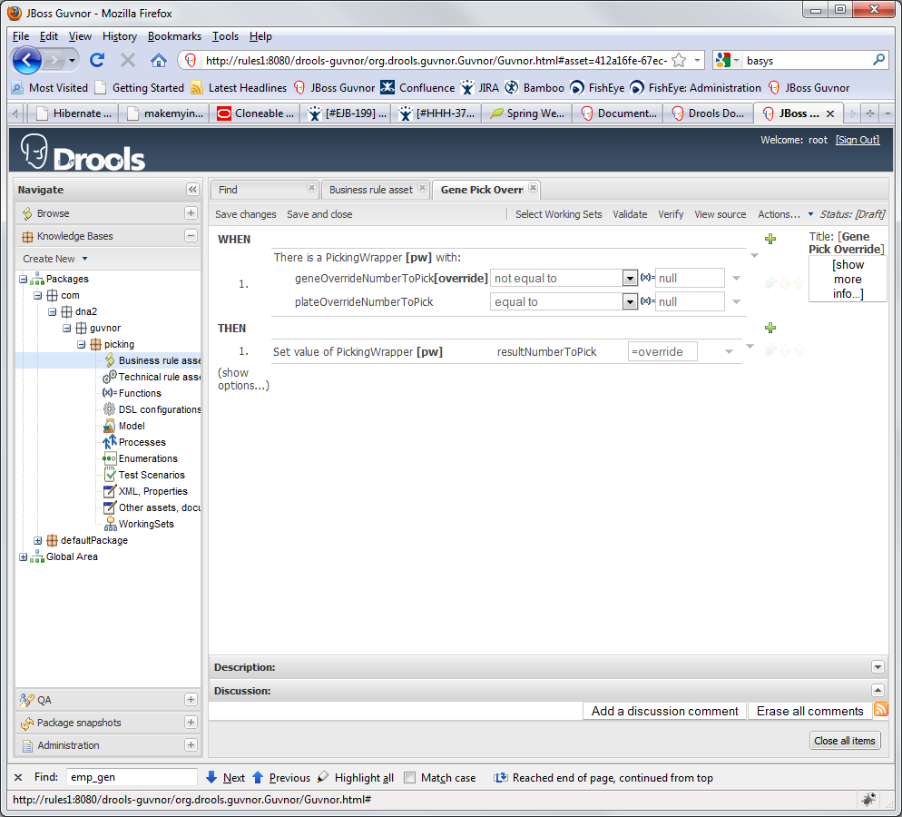902x817 pixels.
Task: Click the green plus icon beside THEN
Action: coord(770,328)
